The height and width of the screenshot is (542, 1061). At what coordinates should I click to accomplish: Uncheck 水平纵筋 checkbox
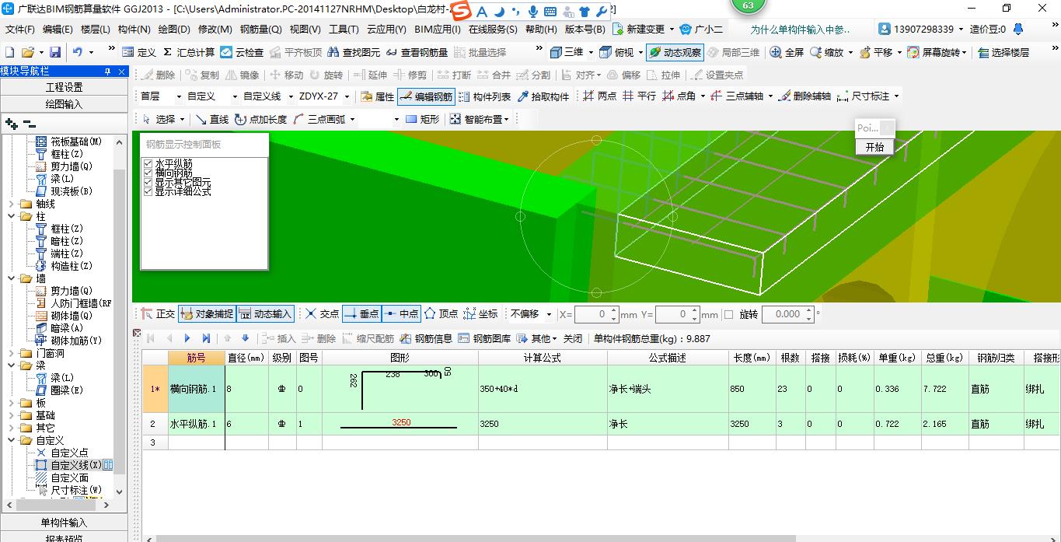pyautogui.click(x=148, y=163)
